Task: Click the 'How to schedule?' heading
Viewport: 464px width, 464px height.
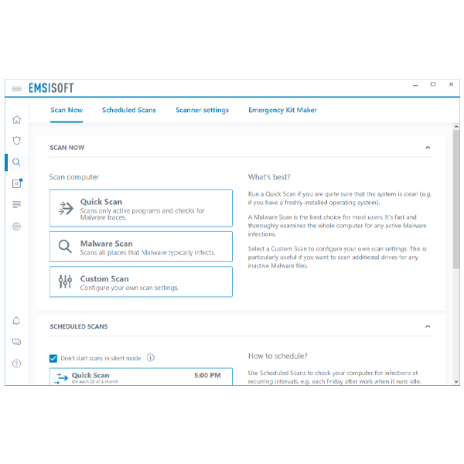Action: tap(278, 356)
